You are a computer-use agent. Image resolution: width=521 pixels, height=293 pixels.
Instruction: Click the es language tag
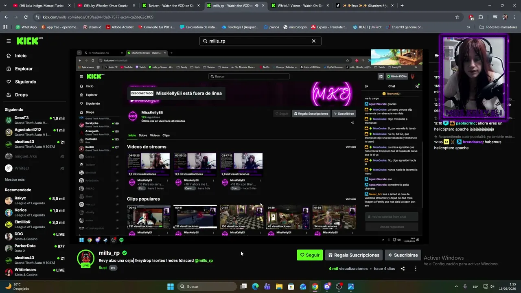coord(113,268)
